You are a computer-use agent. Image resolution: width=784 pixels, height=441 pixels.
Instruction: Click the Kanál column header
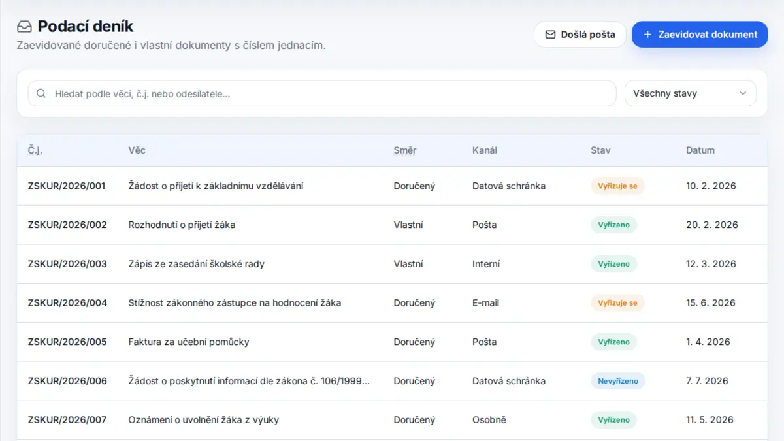coord(485,150)
